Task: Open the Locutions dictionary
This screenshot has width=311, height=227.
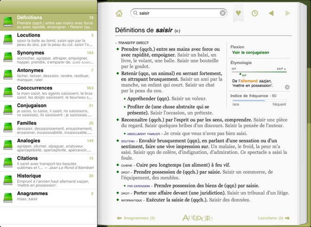Action: [48, 39]
